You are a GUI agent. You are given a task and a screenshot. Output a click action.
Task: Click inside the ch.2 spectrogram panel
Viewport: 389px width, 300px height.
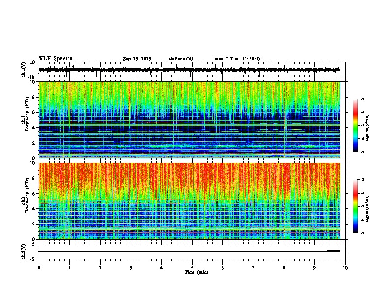190,201
